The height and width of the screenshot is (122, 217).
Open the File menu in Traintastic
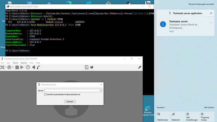(x=2, y=63)
